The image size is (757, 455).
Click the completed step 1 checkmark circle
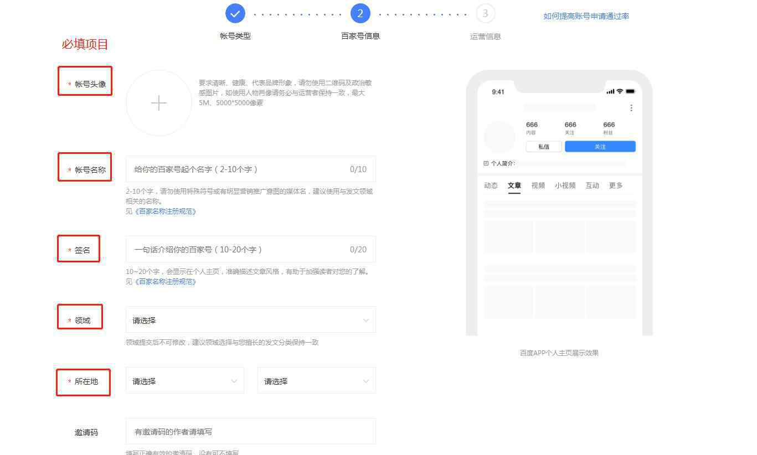pyautogui.click(x=235, y=13)
